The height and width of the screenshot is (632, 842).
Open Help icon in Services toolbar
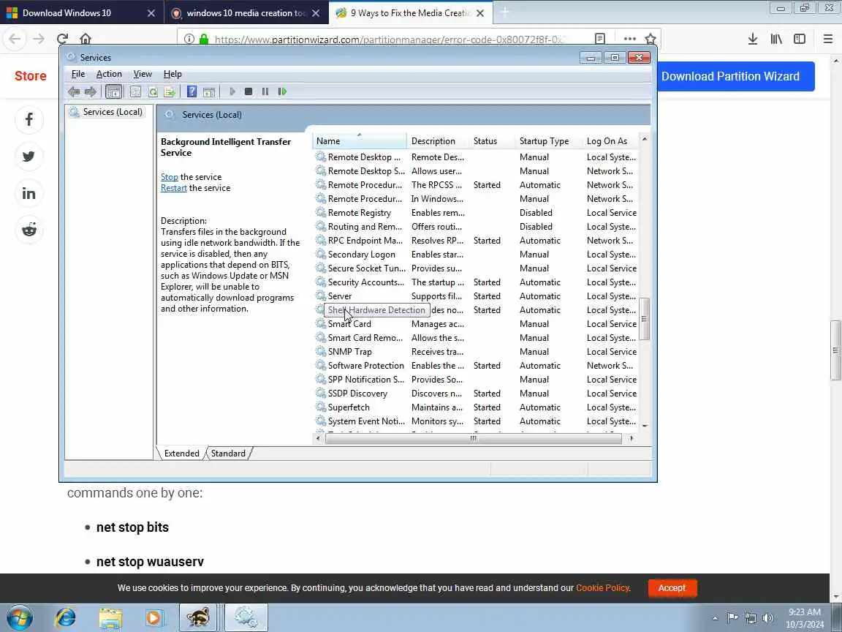click(x=191, y=92)
